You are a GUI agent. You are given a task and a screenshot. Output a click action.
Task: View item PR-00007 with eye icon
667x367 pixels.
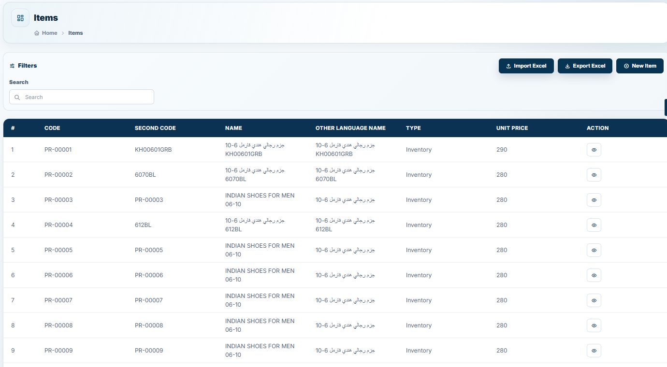[x=594, y=300]
